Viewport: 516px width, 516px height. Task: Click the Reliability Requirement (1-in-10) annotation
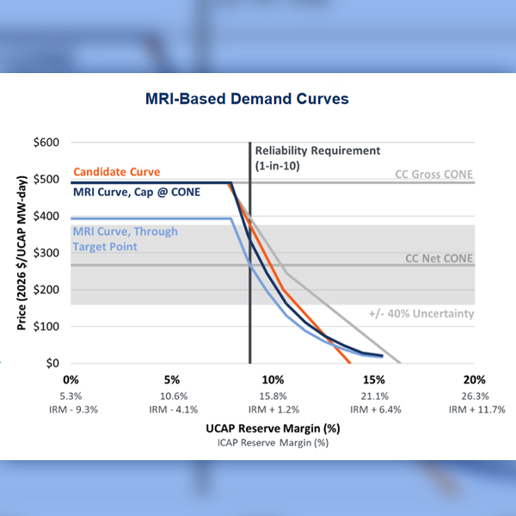pos(316,157)
